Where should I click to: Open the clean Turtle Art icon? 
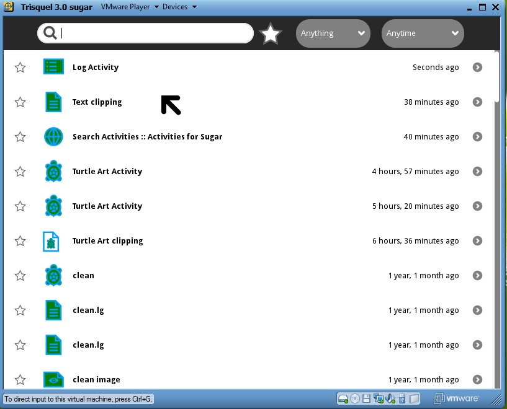[54, 275]
